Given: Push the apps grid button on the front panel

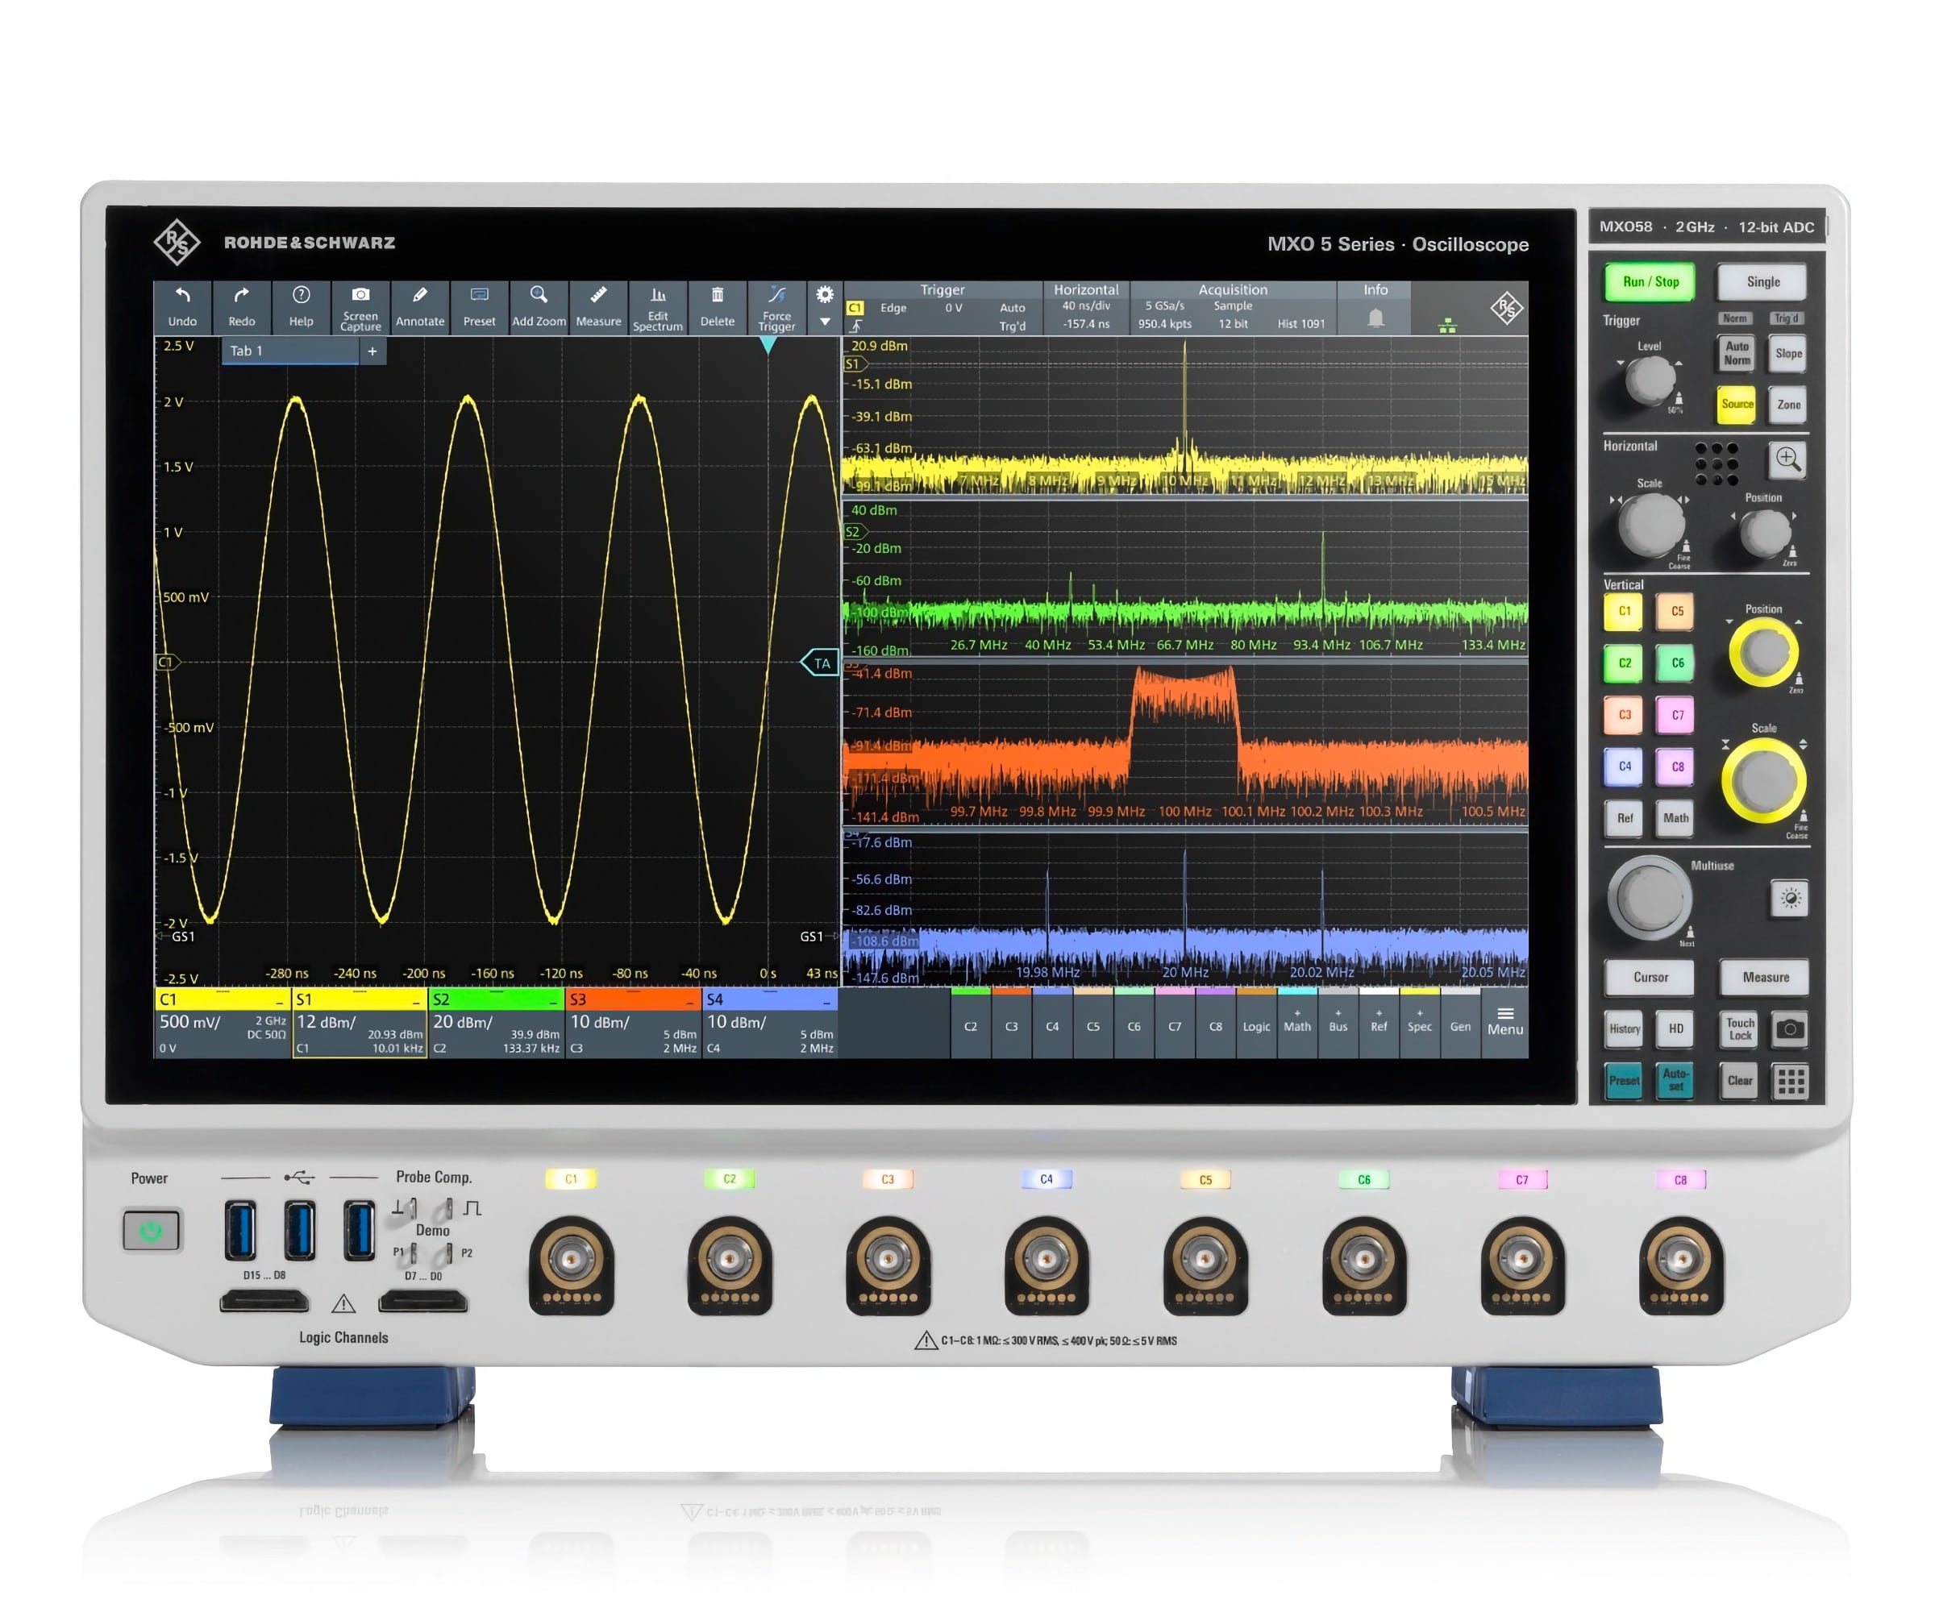Looking at the screenshot, I should click(1791, 1082).
